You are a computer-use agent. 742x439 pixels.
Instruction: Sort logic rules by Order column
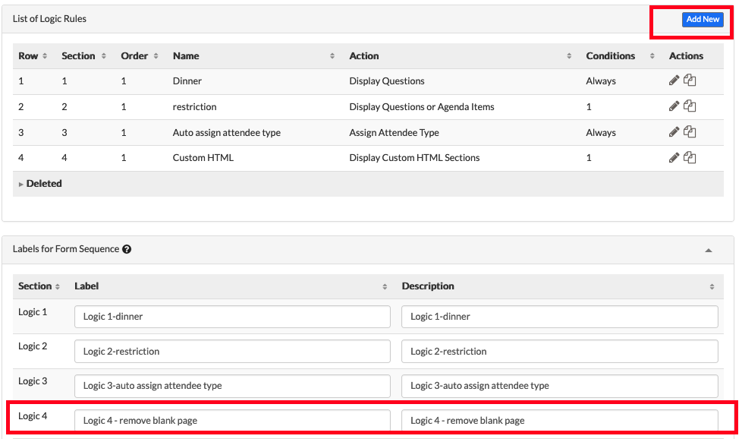pyautogui.click(x=156, y=56)
